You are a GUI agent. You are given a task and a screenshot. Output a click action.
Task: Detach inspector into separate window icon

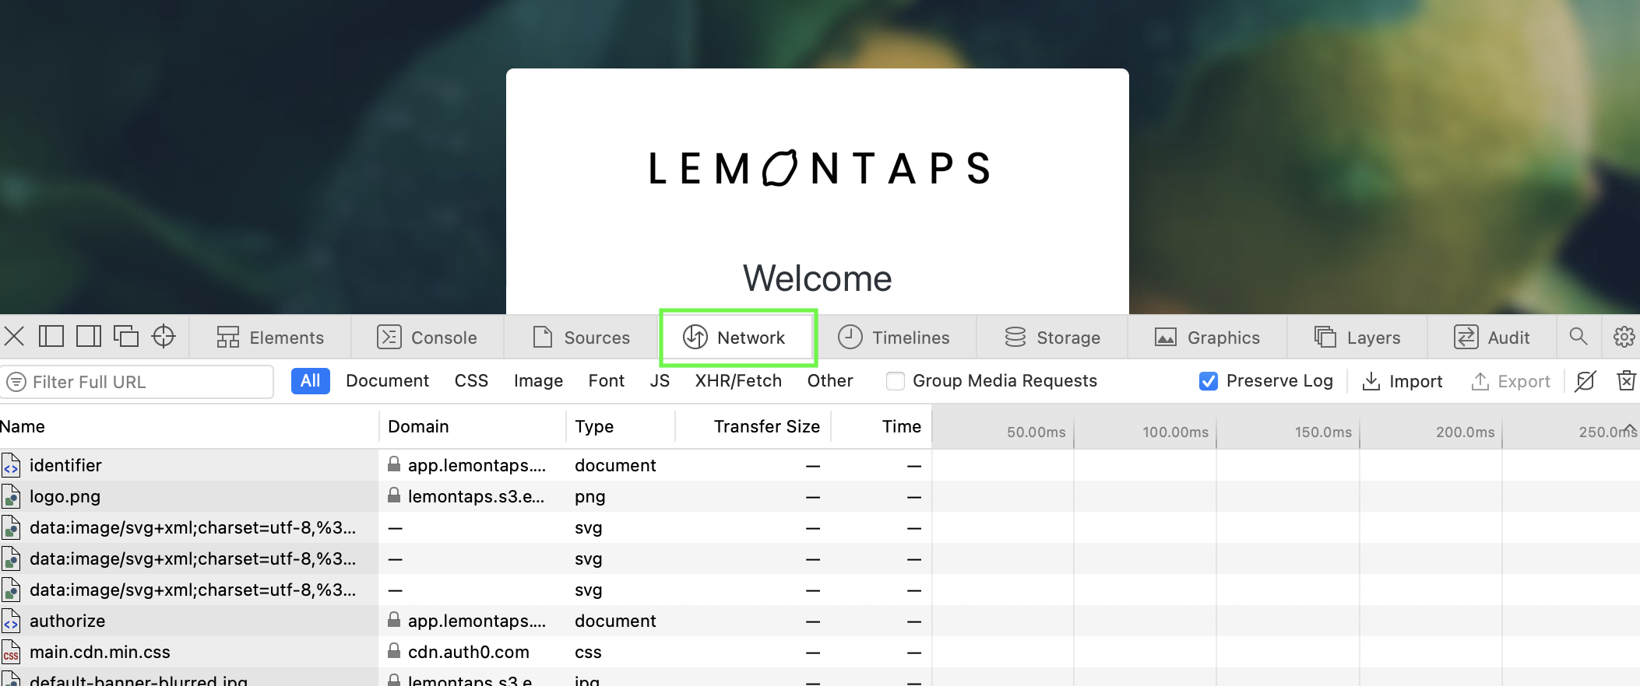126,337
